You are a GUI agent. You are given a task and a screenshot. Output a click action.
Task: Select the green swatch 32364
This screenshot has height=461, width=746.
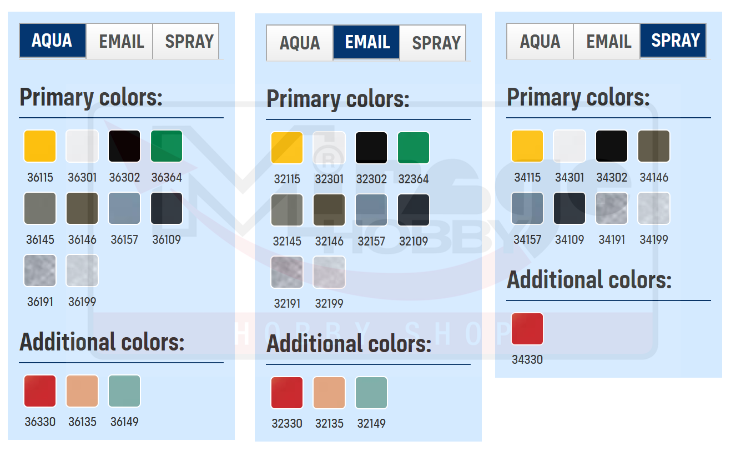click(414, 148)
